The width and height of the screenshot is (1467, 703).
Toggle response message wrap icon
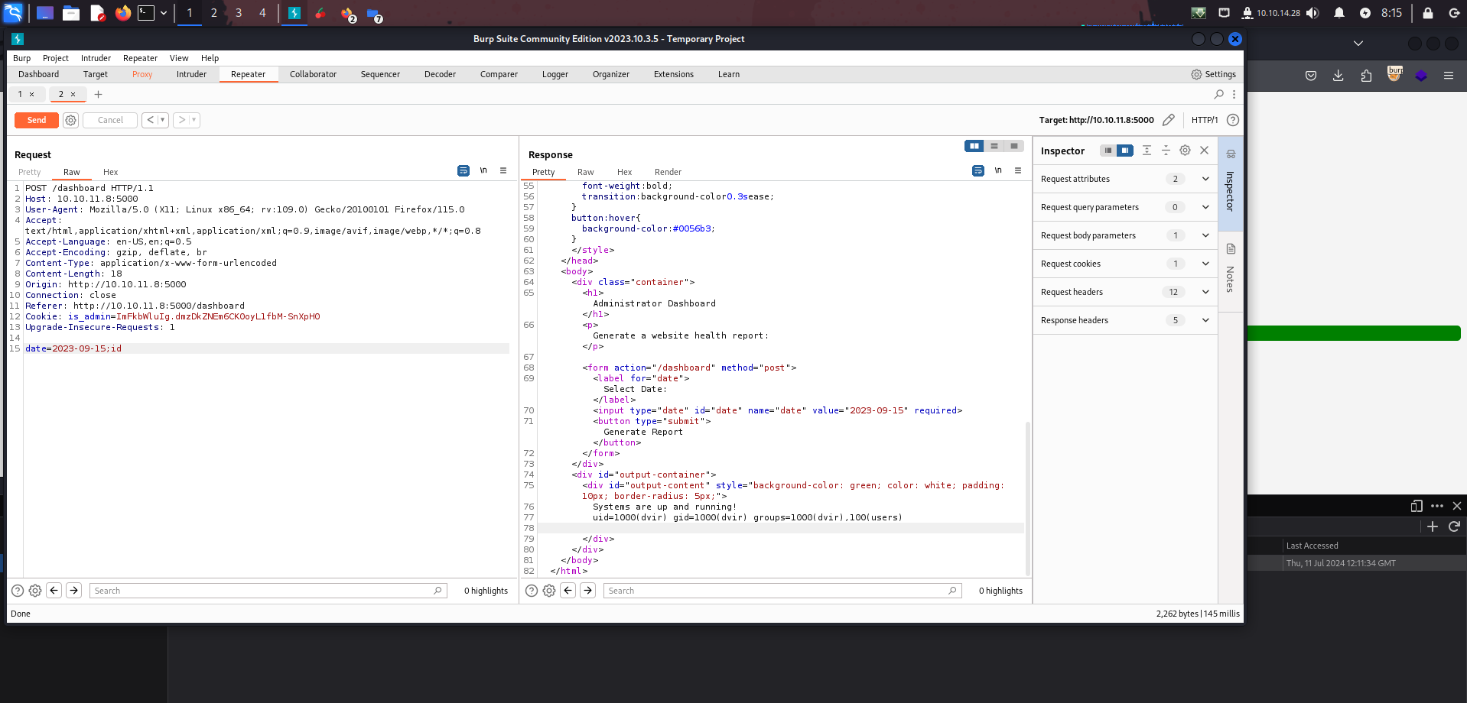coord(978,170)
